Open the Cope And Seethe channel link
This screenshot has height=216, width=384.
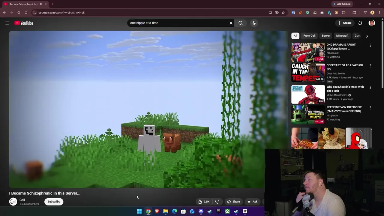336,73
